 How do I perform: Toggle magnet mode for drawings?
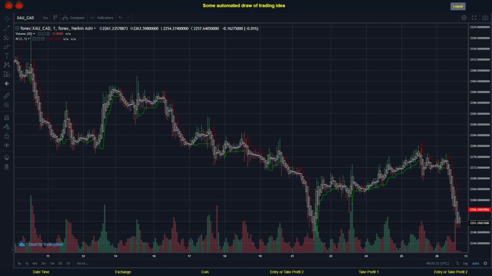pyautogui.click(x=7, y=118)
